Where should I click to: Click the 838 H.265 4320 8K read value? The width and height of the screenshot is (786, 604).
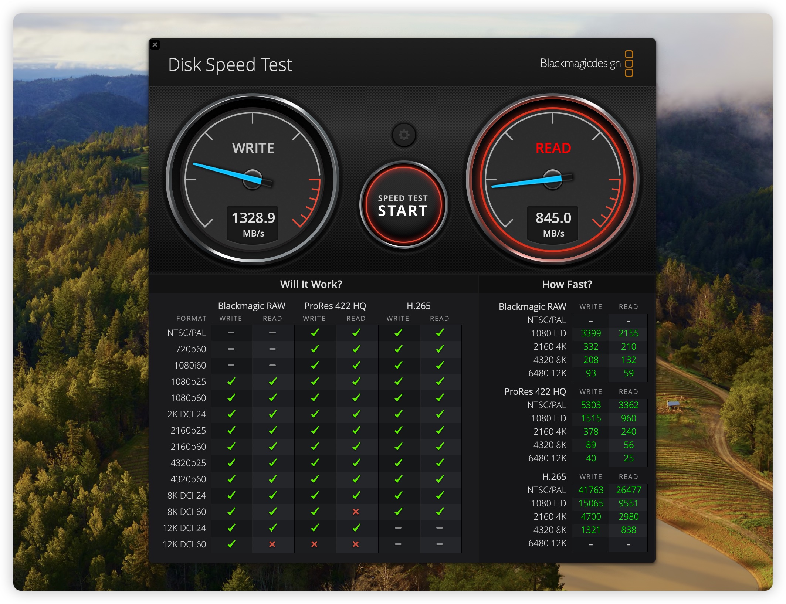tap(629, 530)
